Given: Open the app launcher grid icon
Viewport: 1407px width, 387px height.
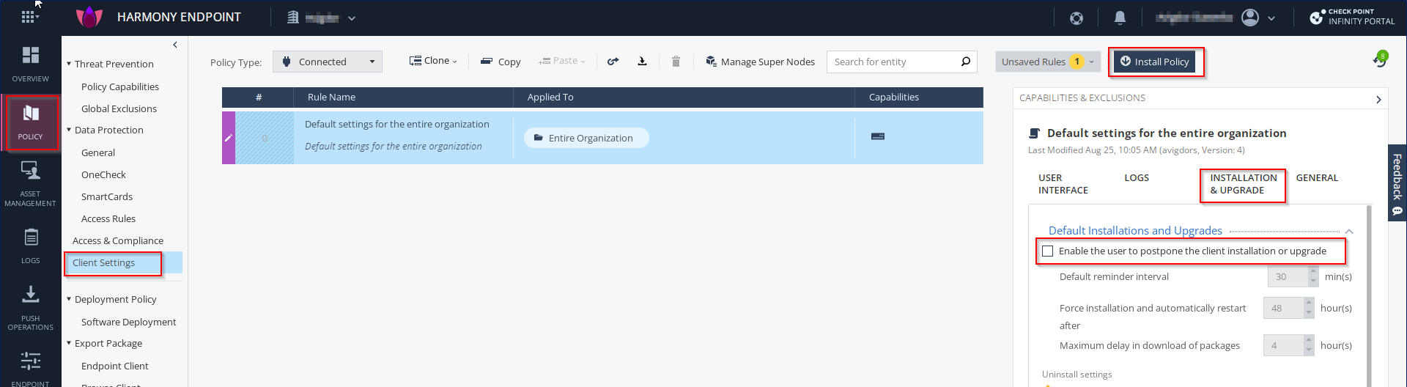Looking at the screenshot, I should click(28, 17).
